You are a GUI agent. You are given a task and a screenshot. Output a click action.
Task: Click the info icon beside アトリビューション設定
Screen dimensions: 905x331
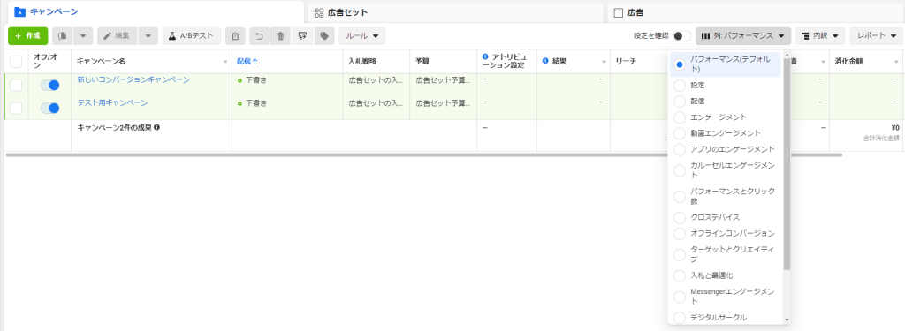click(x=485, y=57)
